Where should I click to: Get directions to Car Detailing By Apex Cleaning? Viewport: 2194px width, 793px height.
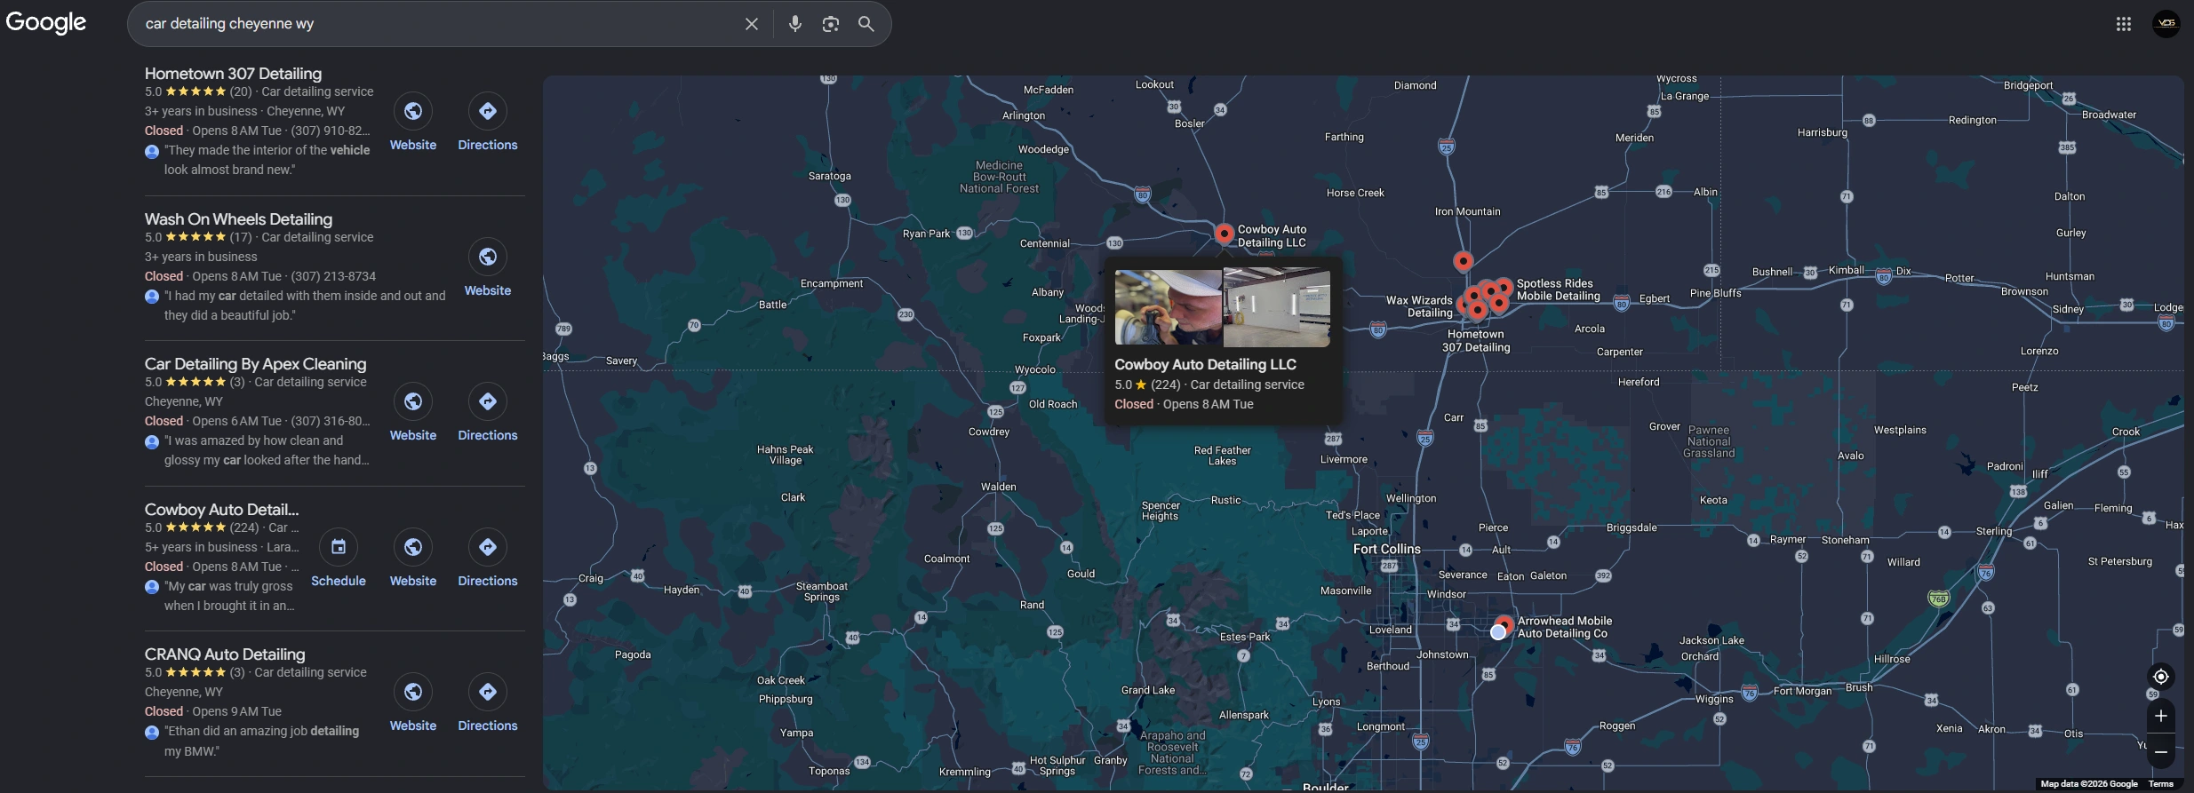click(488, 413)
